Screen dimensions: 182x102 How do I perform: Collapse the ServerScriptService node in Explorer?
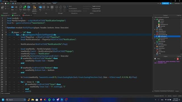155,38
